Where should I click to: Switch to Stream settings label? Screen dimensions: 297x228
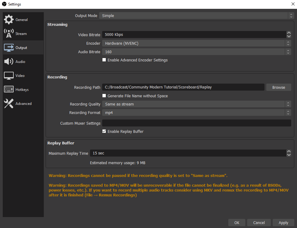(x=21, y=34)
